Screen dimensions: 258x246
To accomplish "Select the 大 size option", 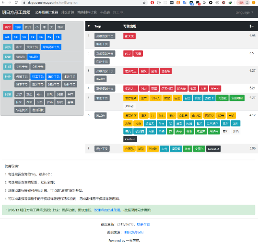I will click(x=52, y=27).
